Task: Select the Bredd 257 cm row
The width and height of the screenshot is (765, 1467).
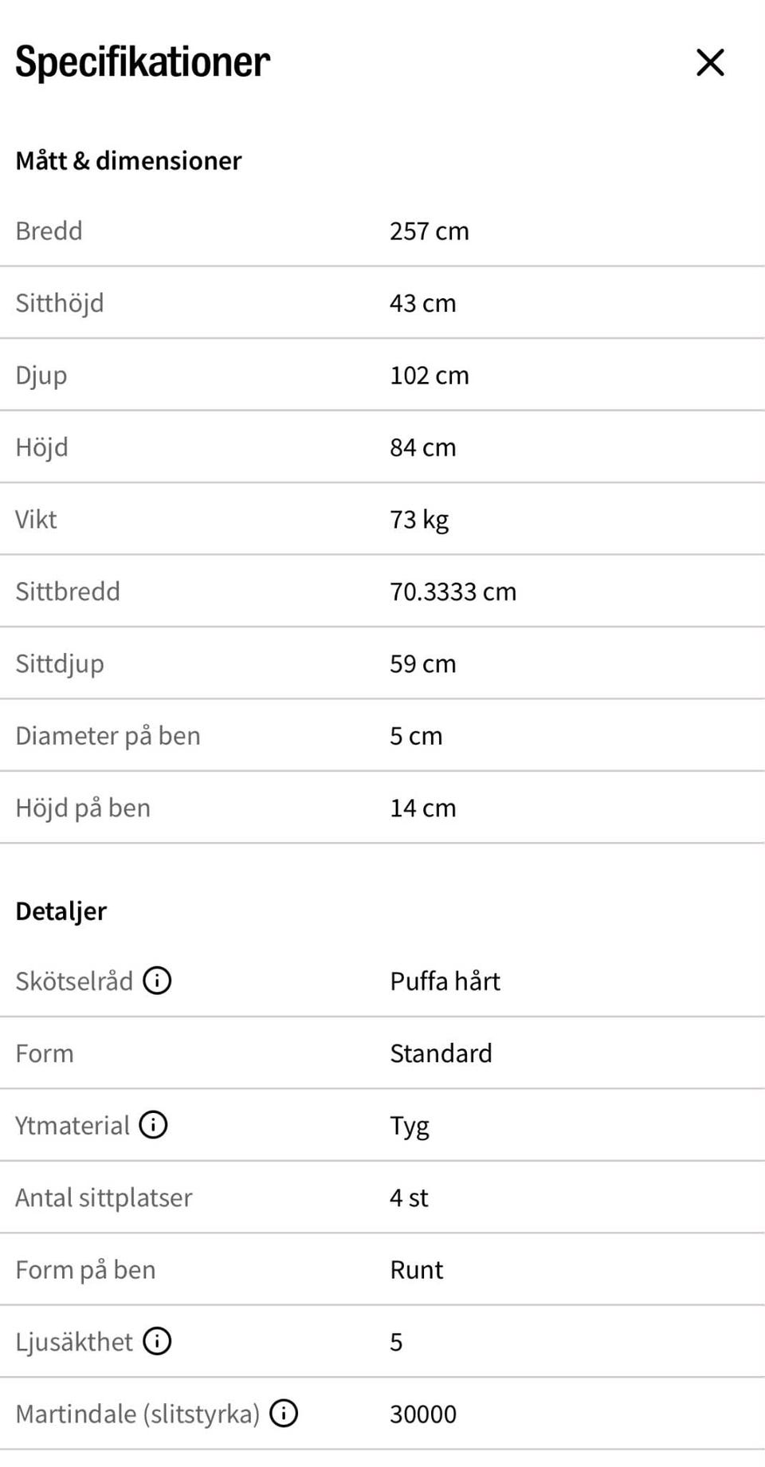Action: tap(382, 231)
